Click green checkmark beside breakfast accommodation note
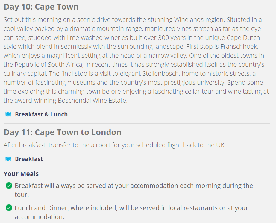The width and height of the screenshot is (276, 223). [x=9, y=186]
